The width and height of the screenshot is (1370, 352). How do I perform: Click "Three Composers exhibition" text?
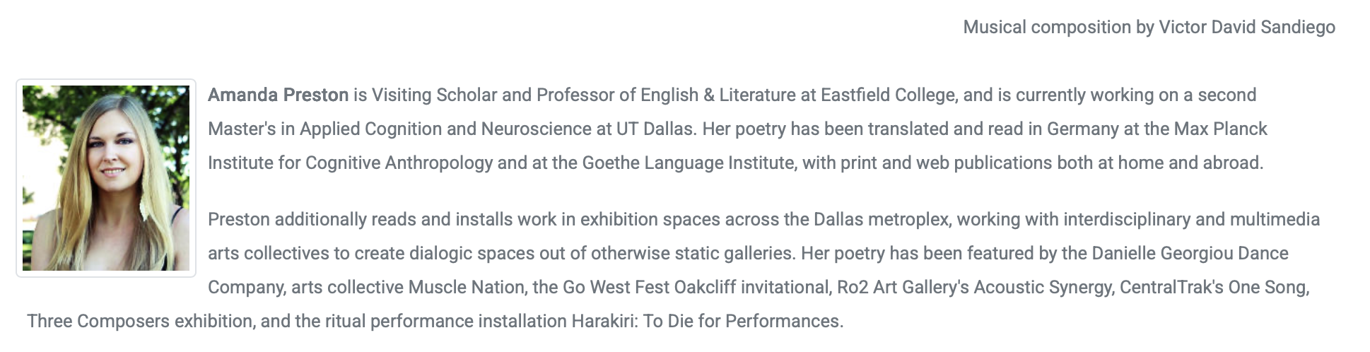(140, 322)
